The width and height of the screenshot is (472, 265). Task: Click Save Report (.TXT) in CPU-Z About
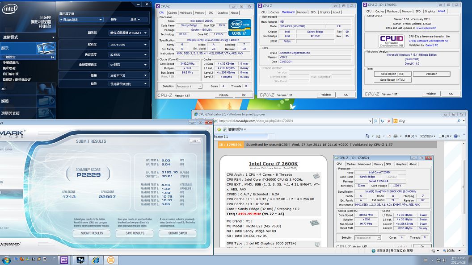click(392, 74)
